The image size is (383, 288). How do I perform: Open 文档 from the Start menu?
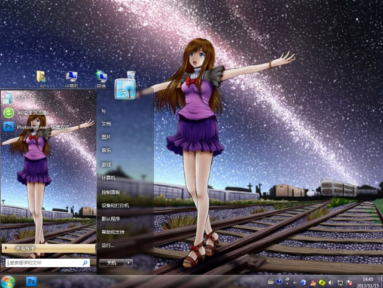click(107, 123)
